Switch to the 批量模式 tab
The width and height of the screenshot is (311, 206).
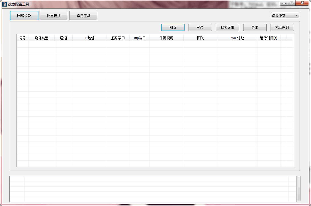tap(54, 15)
